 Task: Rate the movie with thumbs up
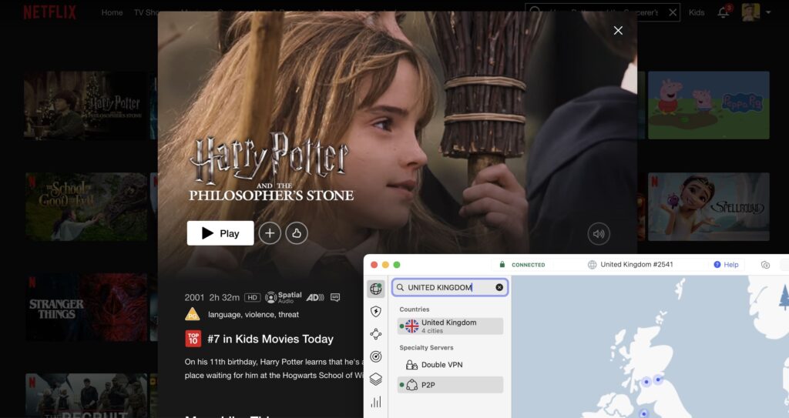(297, 233)
